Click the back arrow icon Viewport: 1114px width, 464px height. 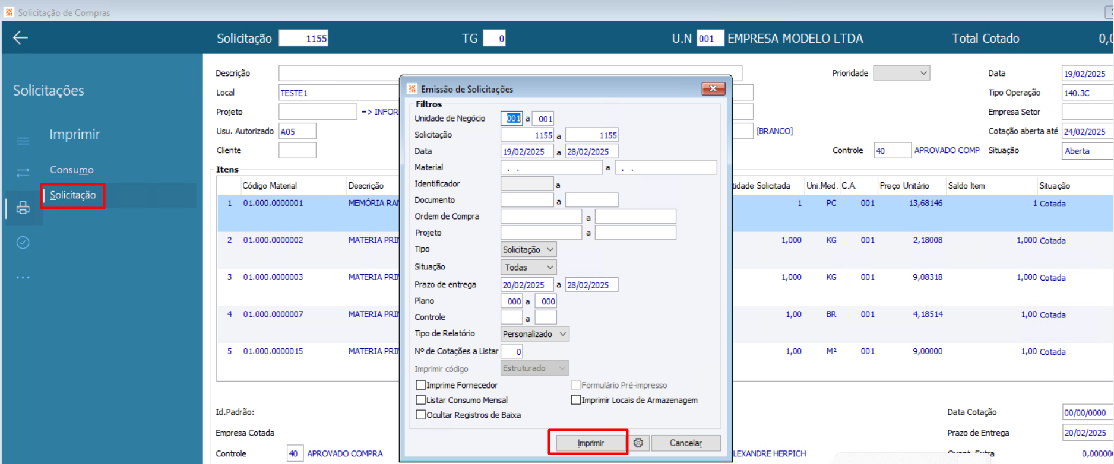coord(20,38)
